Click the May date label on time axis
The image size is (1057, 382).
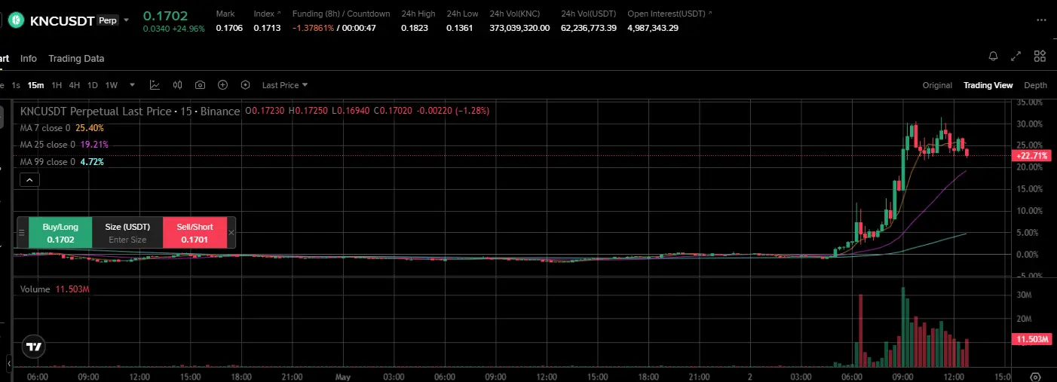pos(343,376)
